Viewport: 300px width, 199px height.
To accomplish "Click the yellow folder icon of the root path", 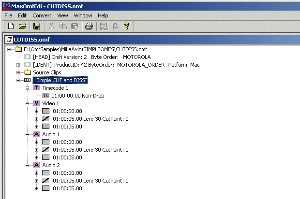I will pyautogui.click(x=18, y=49).
